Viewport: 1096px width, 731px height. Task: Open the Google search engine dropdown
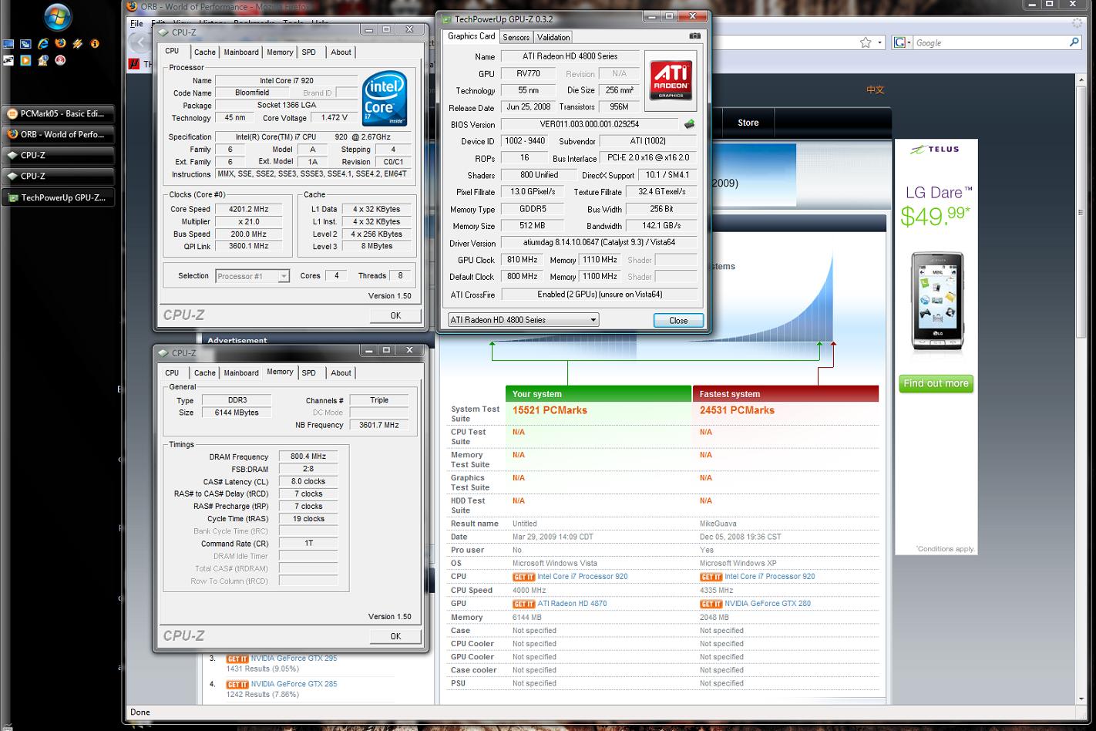(x=903, y=42)
